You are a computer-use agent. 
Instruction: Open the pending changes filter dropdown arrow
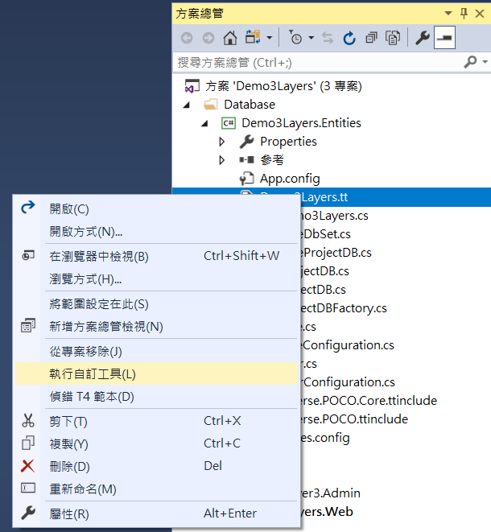click(312, 38)
